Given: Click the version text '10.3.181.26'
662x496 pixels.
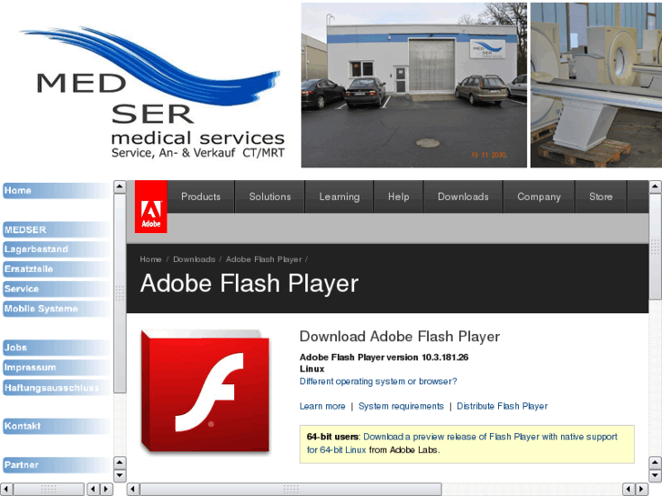Looking at the screenshot, I should pos(445,357).
